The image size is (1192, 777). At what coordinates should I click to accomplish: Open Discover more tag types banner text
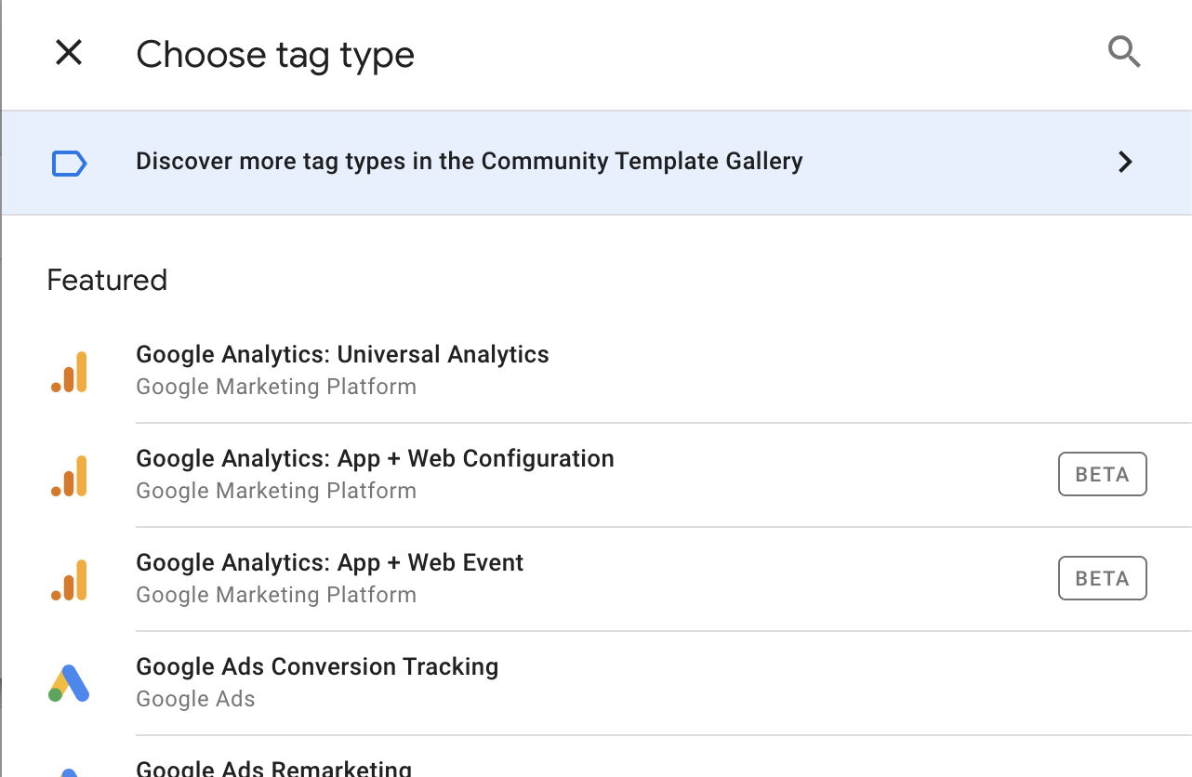click(469, 162)
